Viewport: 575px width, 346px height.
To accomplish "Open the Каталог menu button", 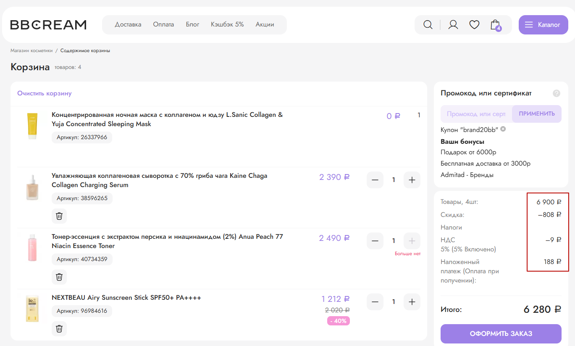I will click(543, 25).
